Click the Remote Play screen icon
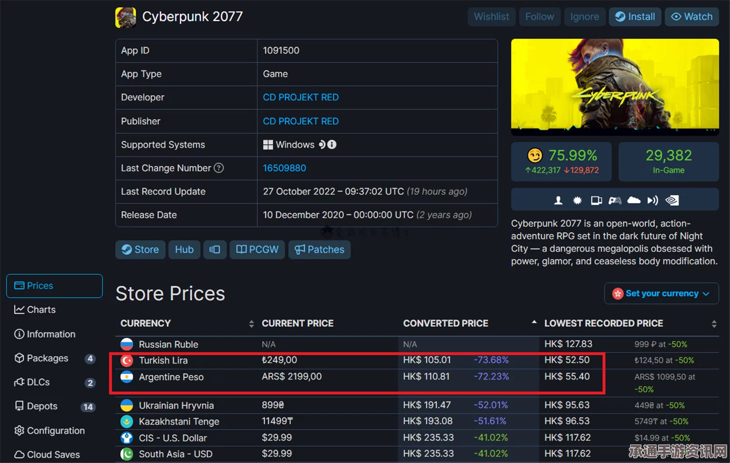 pyautogui.click(x=596, y=200)
